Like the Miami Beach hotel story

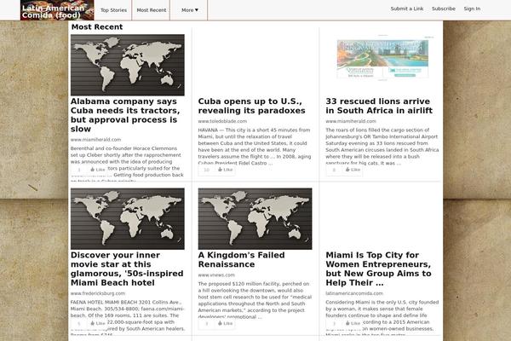pyautogui.click(x=97, y=323)
